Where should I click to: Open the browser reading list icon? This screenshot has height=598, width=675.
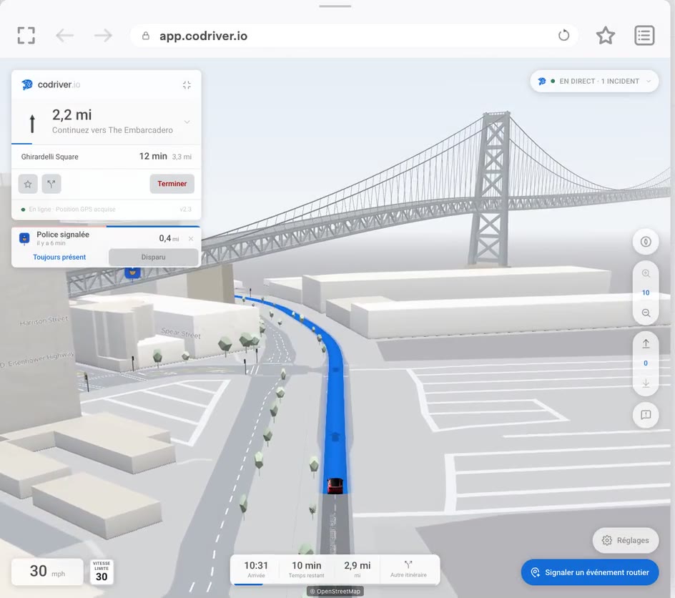click(x=644, y=35)
